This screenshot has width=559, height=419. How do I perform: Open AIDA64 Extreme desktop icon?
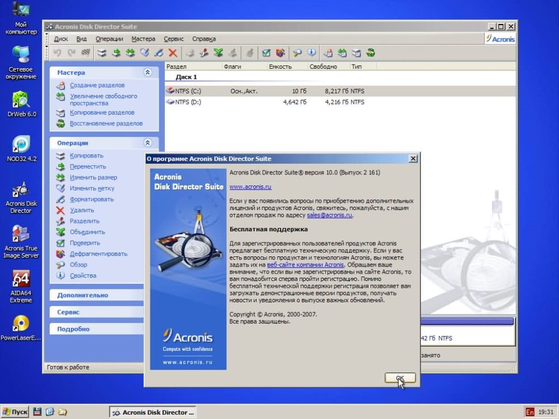(21, 279)
